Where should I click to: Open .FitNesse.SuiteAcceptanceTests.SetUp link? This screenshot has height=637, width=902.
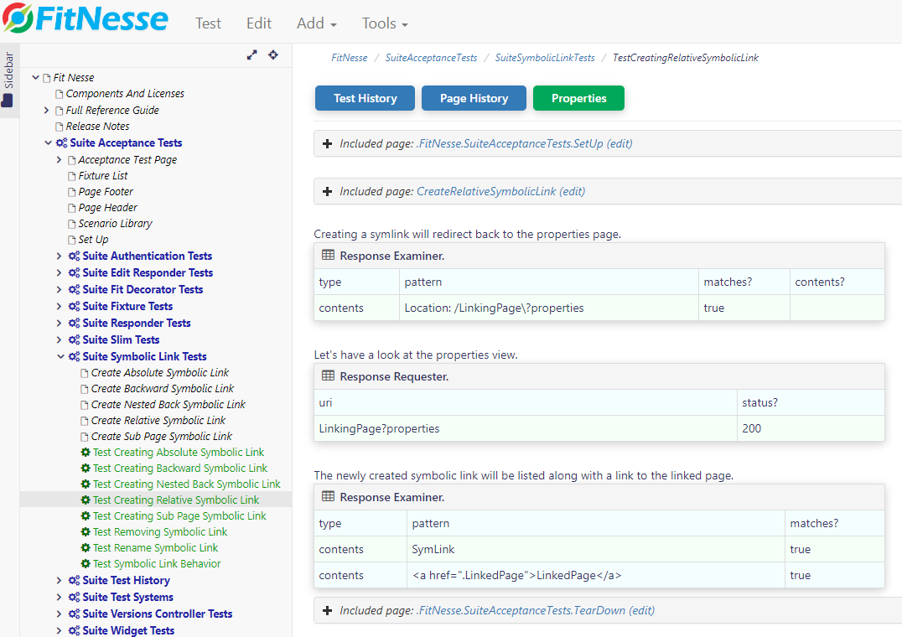click(x=510, y=143)
